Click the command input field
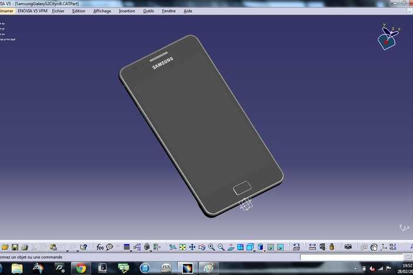This screenshot has width=413, height=275. point(351,257)
